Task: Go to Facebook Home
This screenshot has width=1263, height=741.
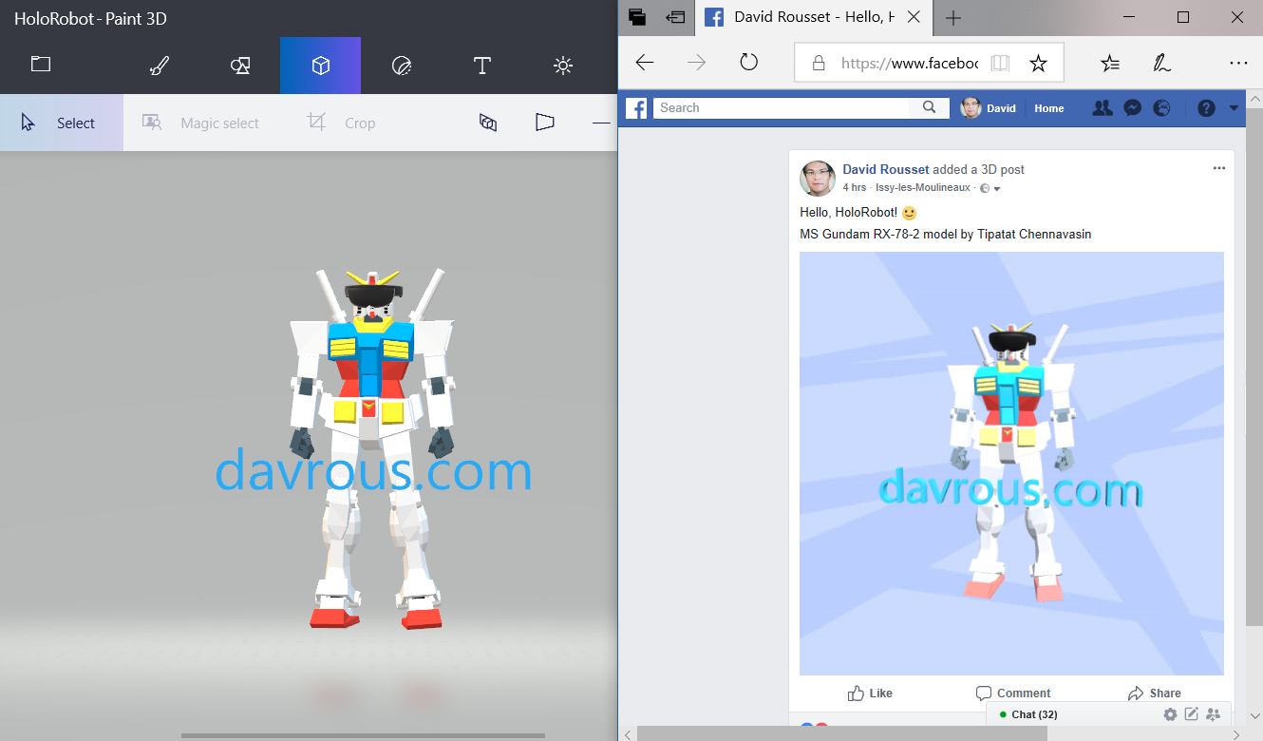Action: click(x=1049, y=108)
